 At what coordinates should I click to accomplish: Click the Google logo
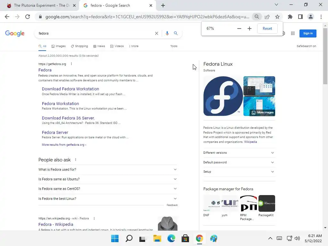pos(15,33)
